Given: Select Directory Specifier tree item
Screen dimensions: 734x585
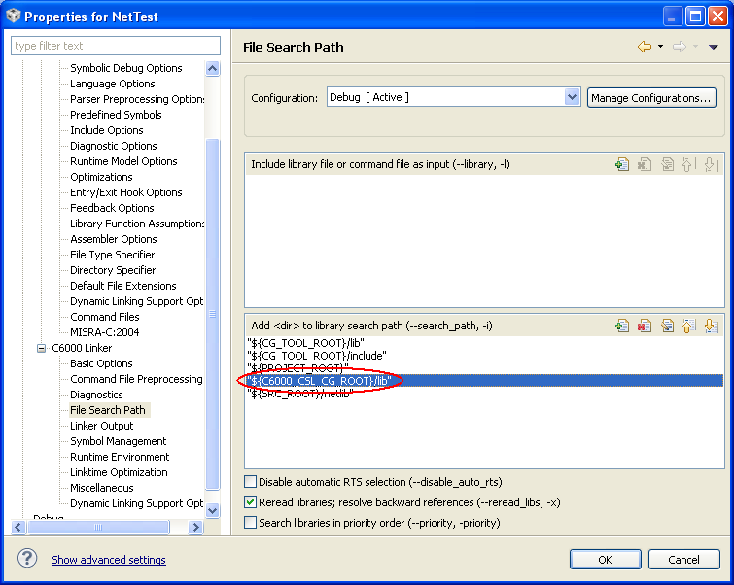Looking at the screenshot, I should pyautogui.click(x=113, y=270).
